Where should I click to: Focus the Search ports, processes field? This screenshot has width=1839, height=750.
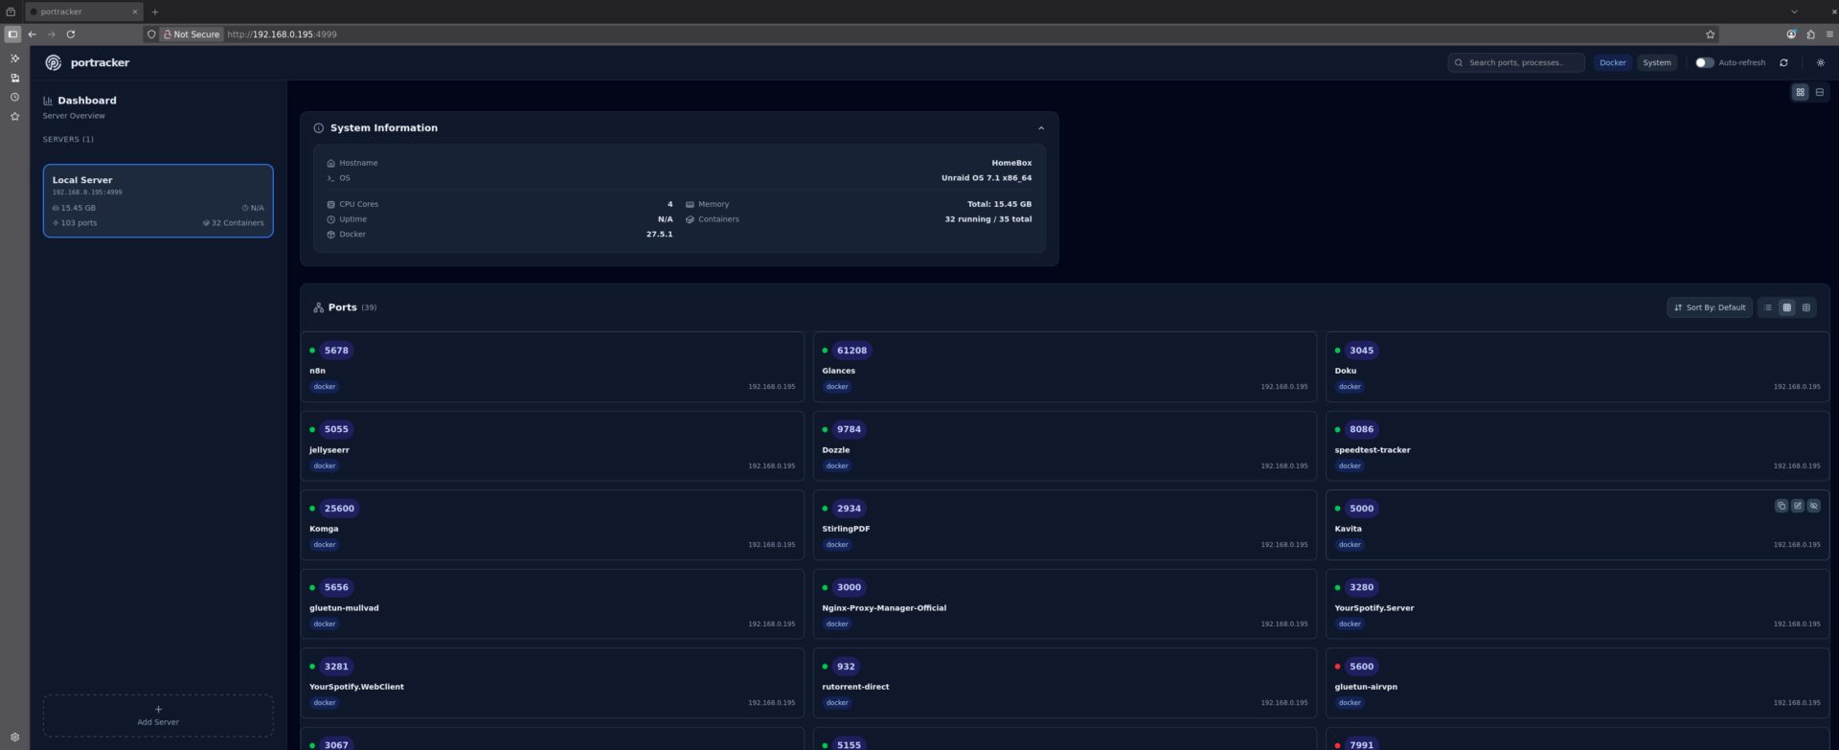tap(1516, 62)
